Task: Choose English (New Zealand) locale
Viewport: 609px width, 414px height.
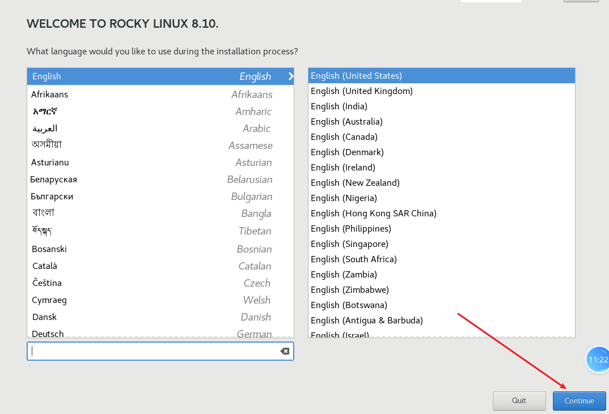Action: pyautogui.click(x=442, y=183)
